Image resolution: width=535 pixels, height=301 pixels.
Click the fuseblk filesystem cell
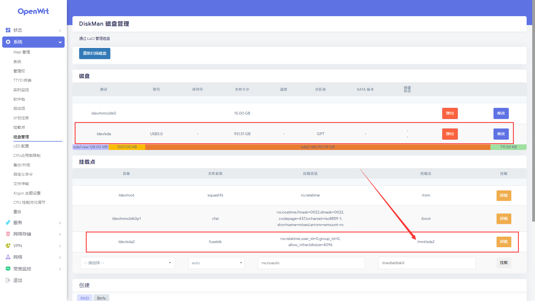215,242
